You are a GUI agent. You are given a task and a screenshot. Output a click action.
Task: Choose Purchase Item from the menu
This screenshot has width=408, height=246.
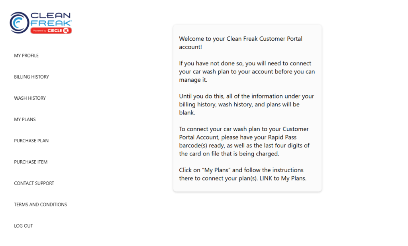31,162
